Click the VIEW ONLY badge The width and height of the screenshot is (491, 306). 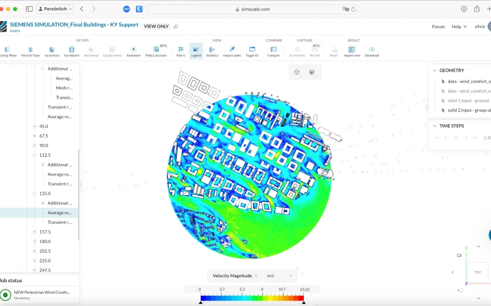click(x=157, y=26)
